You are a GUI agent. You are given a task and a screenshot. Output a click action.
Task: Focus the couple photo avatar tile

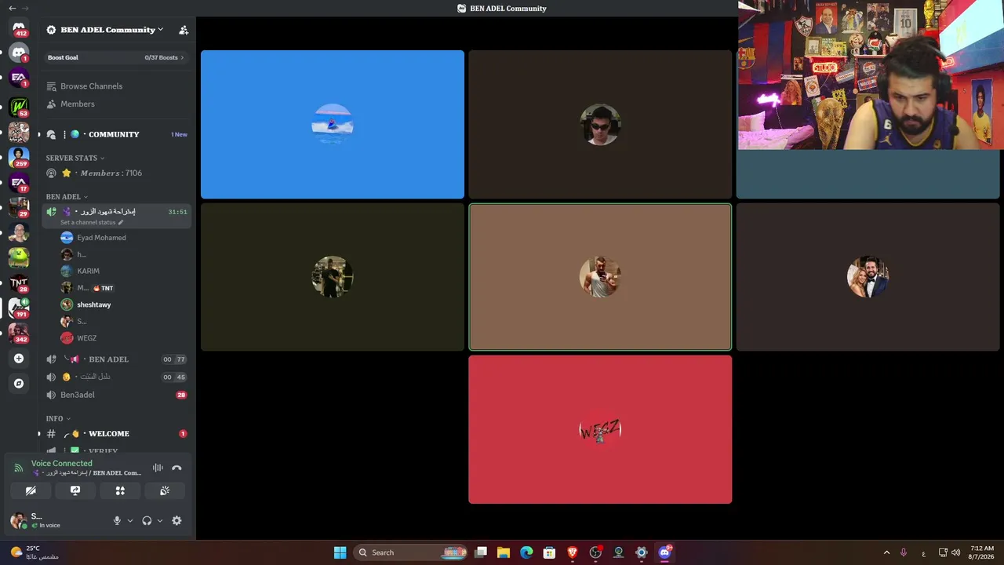pyautogui.click(x=868, y=277)
